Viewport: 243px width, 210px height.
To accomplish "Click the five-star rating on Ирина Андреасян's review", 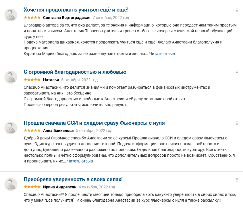I will (x=32, y=187).
